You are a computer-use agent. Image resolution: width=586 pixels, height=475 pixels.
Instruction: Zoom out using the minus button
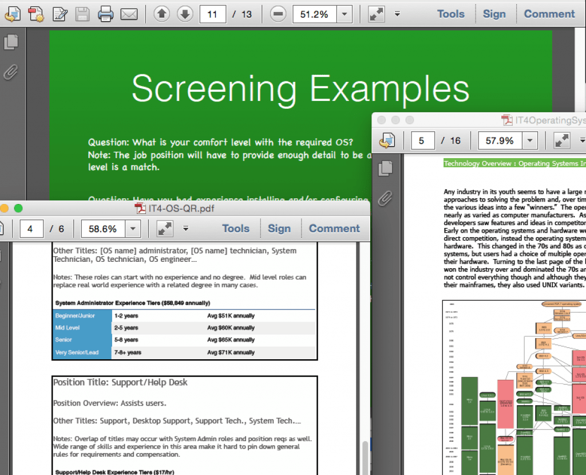point(278,14)
